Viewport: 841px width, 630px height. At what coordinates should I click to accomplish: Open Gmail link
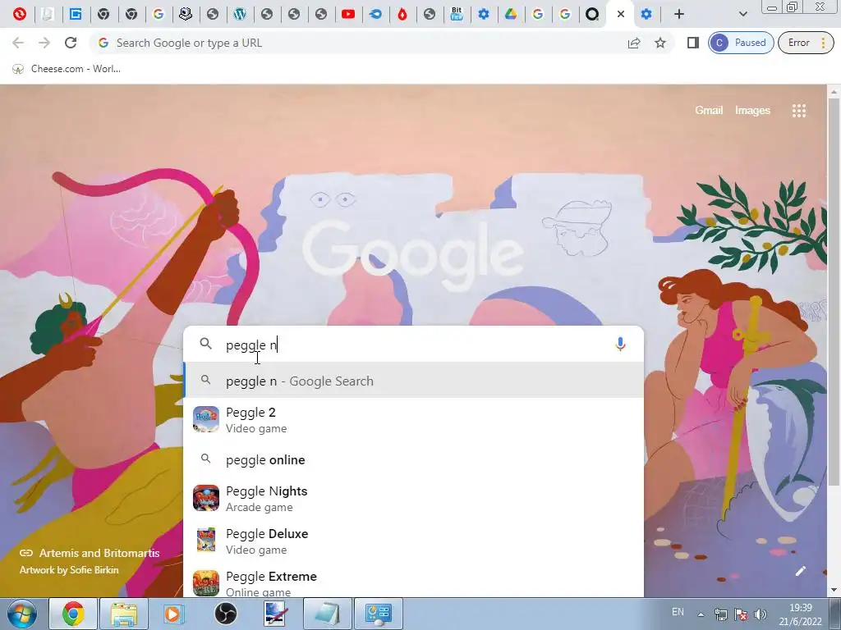[709, 111]
